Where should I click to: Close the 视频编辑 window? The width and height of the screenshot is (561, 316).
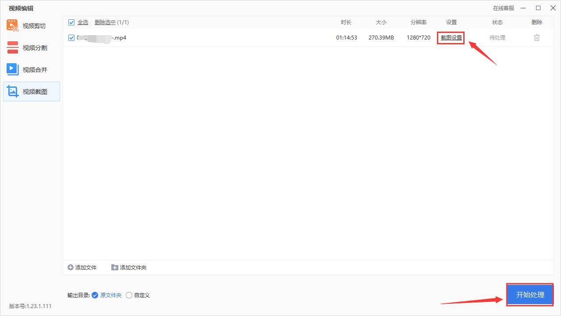coord(553,8)
